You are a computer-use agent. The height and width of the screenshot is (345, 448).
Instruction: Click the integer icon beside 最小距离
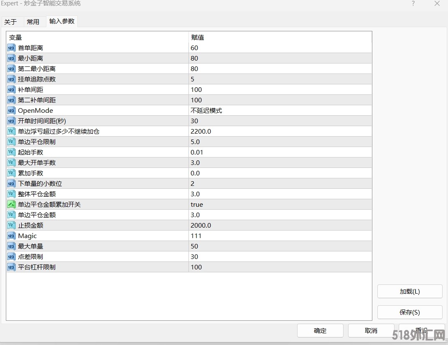(x=11, y=58)
